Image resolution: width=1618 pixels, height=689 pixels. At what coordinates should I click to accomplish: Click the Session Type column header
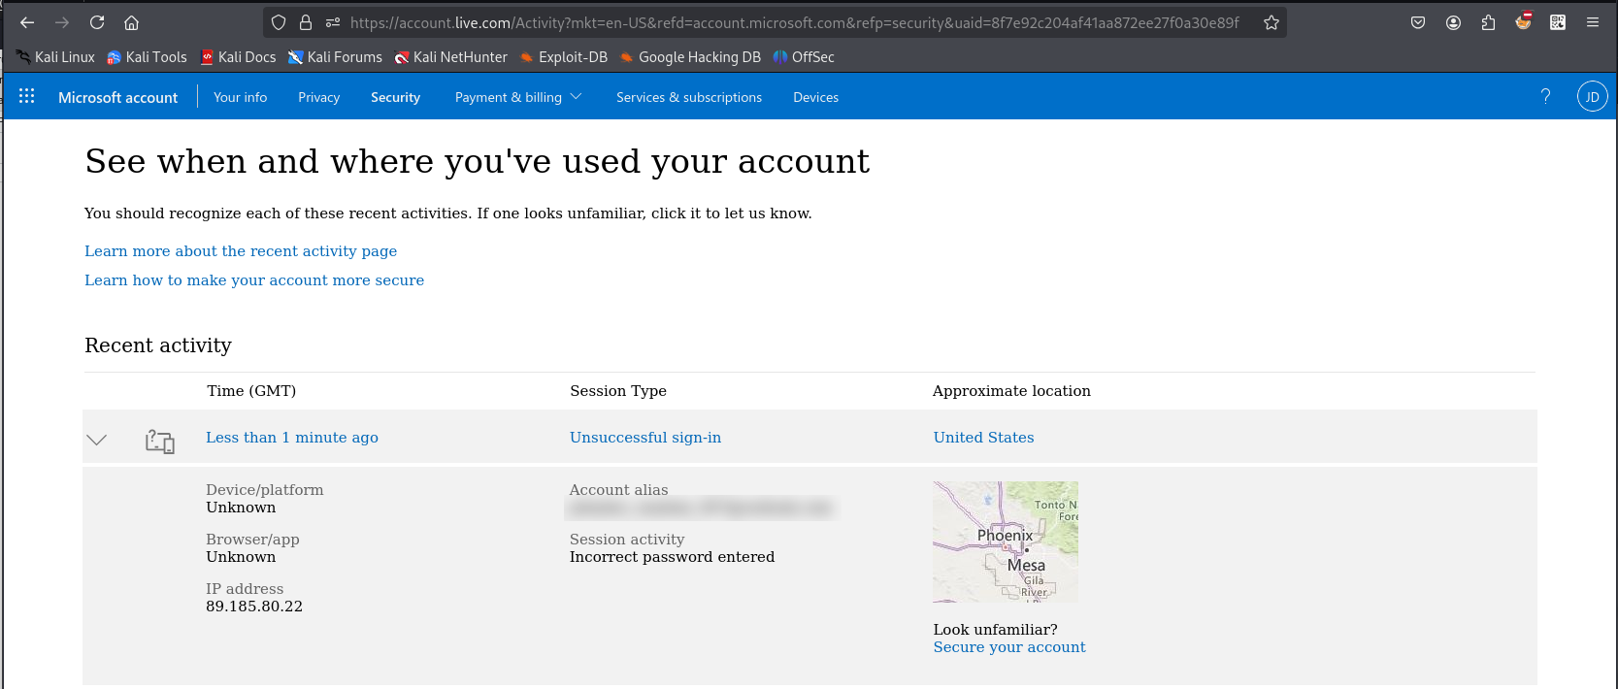coord(618,391)
